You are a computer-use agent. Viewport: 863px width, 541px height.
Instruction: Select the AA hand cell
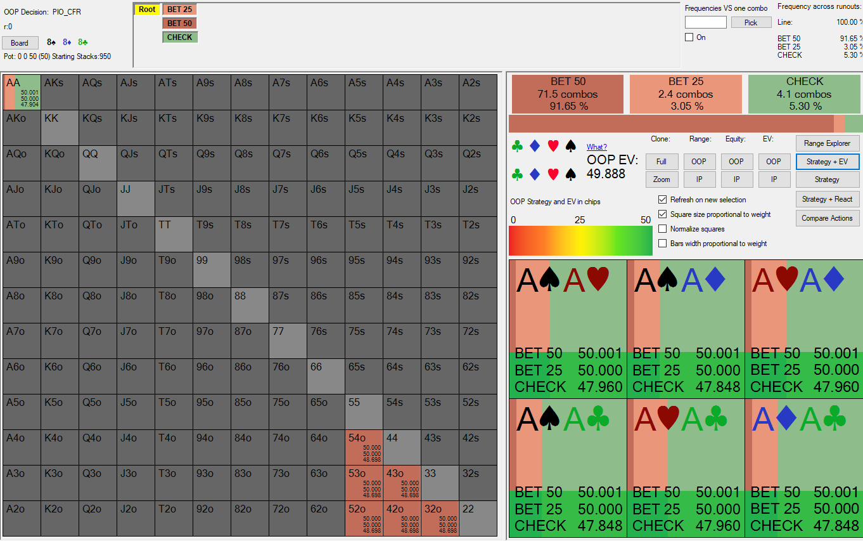coord(22,92)
